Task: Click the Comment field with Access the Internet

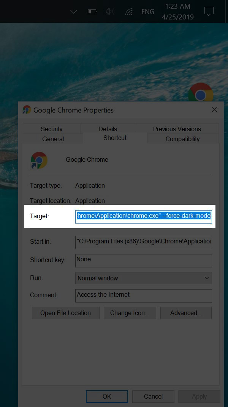Action: pyautogui.click(x=144, y=296)
